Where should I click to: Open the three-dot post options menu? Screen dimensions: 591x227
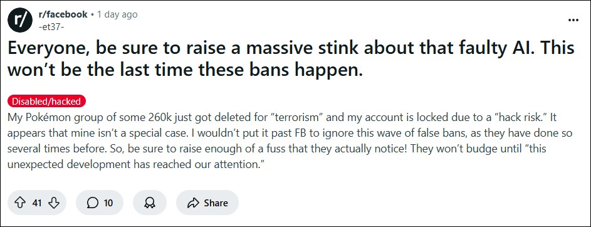(573, 20)
